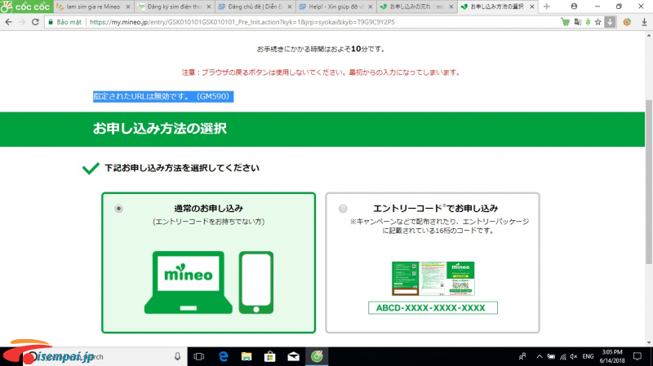Show hidden tray icons chevron

[540, 356]
